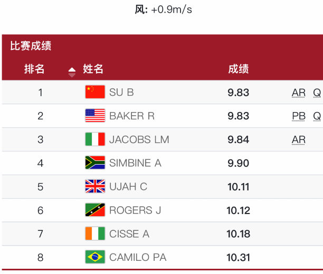The height and width of the screenshot is (274, 323).
Task: Click the Italy flag next to JACOBS LM
Action: (95, 139)
